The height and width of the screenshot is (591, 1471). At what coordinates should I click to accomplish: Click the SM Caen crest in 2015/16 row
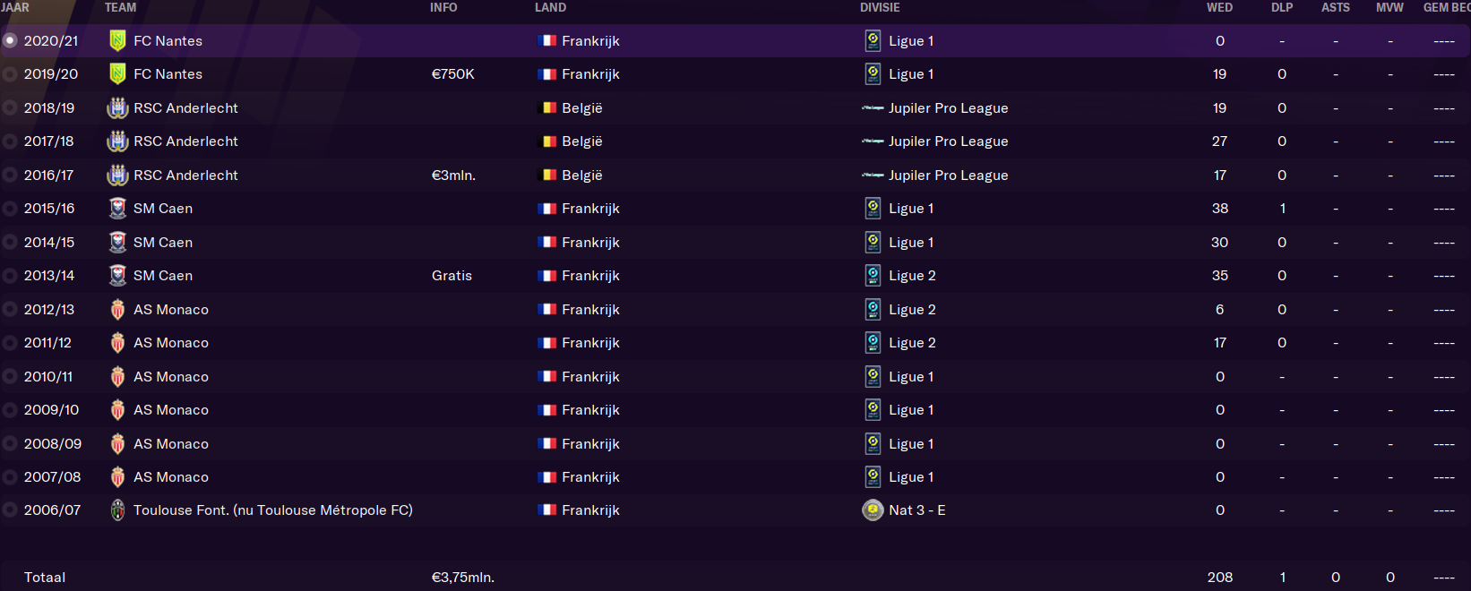(117, 208)
